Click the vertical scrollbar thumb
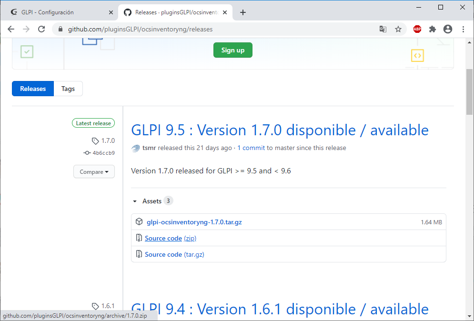This screenshot has width=474, height=321. pyautogui.click(x=469, y=92)
